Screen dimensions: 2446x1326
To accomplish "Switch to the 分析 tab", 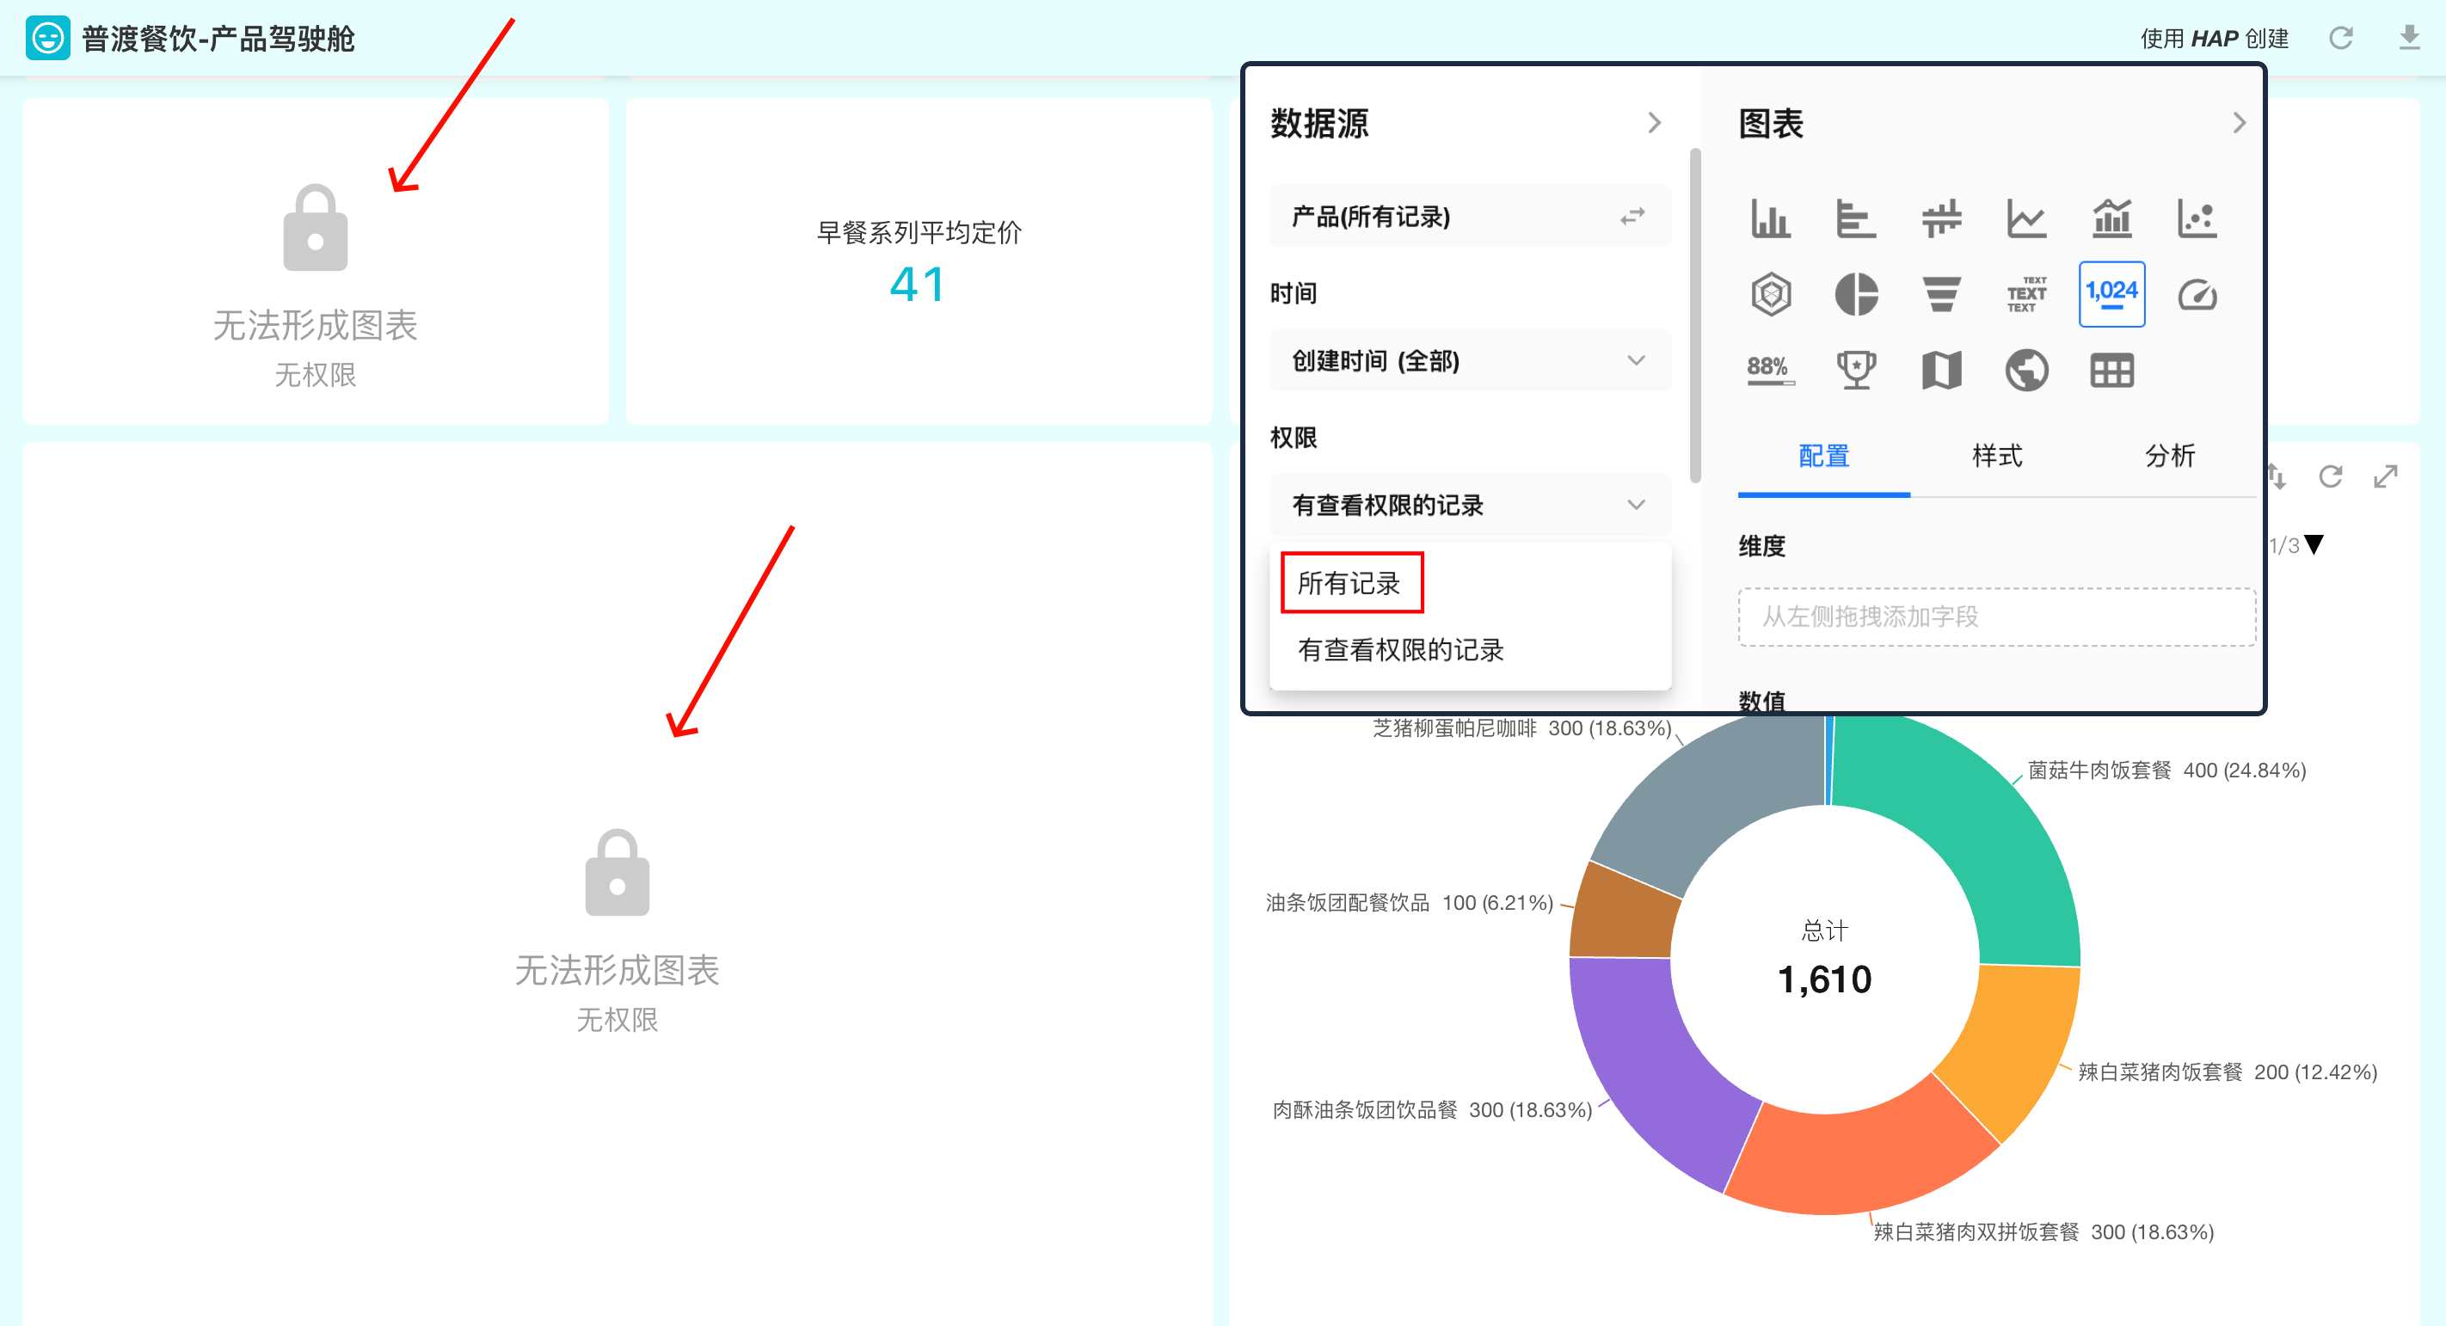I will pyautogui.click(x=2169, y=457).
